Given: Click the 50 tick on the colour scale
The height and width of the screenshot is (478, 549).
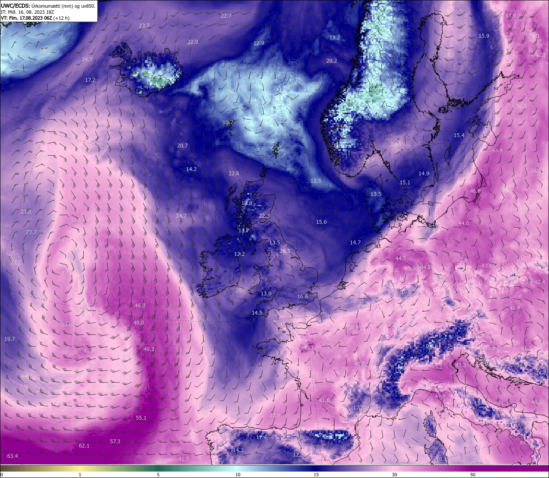Looking at the screenshot, I should click(x=473, y=475).
